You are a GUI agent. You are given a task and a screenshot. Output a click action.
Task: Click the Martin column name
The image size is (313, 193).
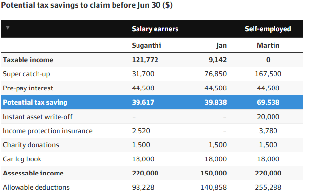[x=268, y=45]
